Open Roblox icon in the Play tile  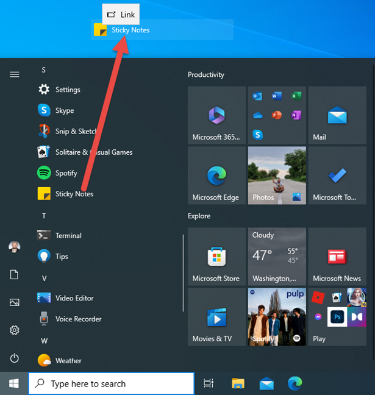(318, 297)
